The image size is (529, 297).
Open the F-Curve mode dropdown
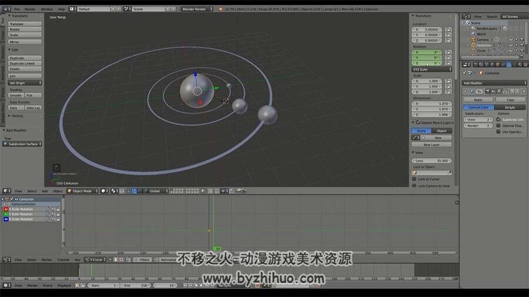(95, 259)
